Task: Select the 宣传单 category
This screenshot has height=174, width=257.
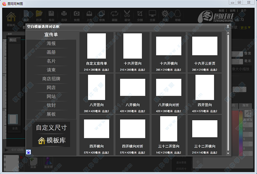Action: (x=51, y=34)
